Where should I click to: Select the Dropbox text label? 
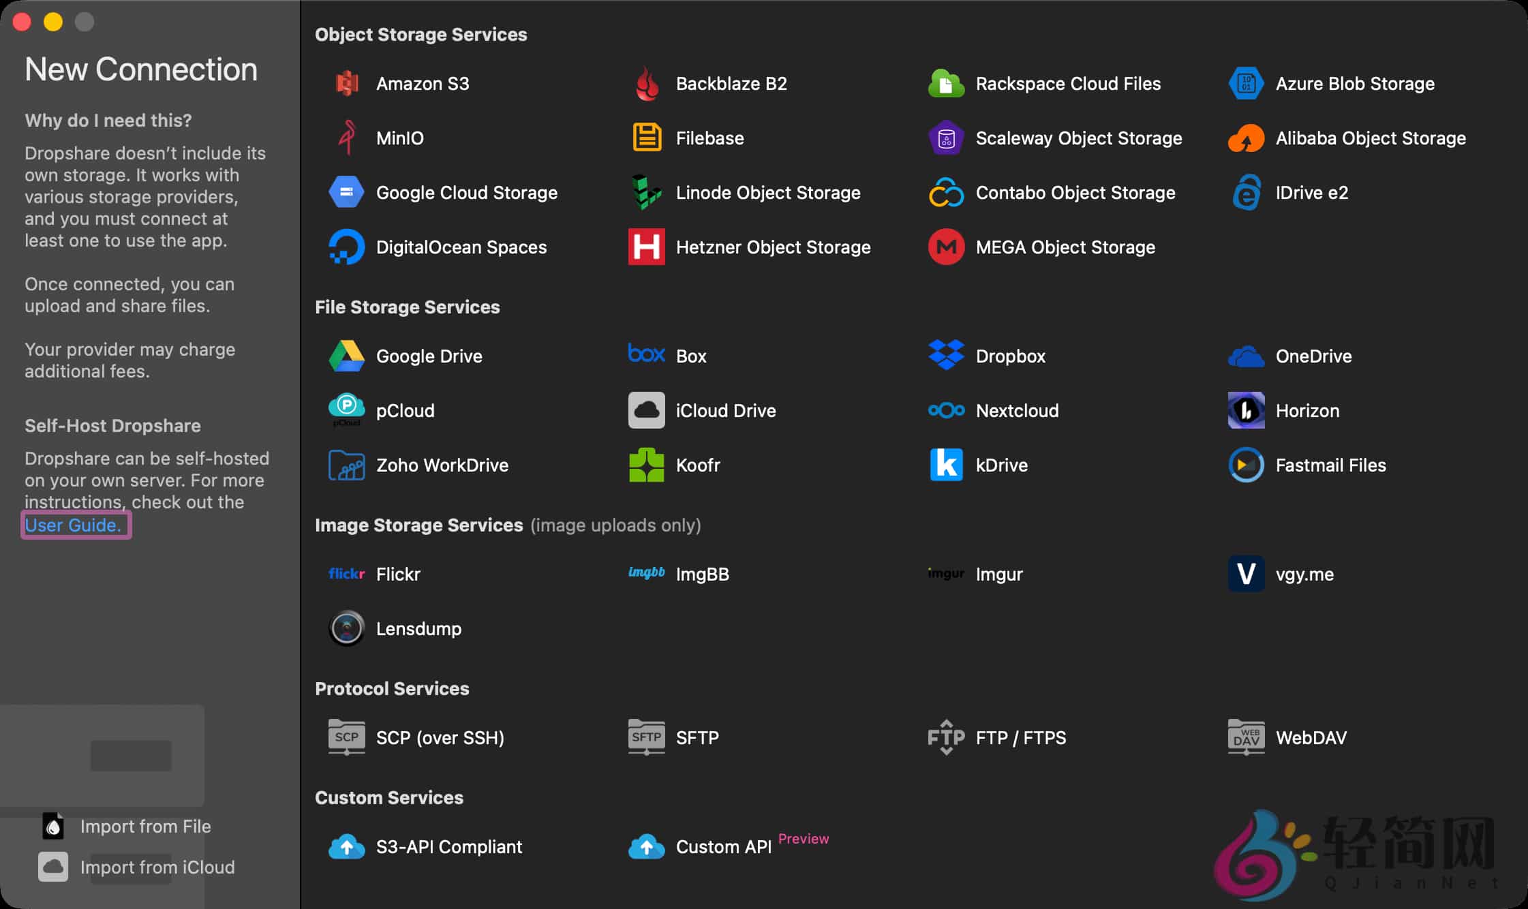tap(1011, 356)
